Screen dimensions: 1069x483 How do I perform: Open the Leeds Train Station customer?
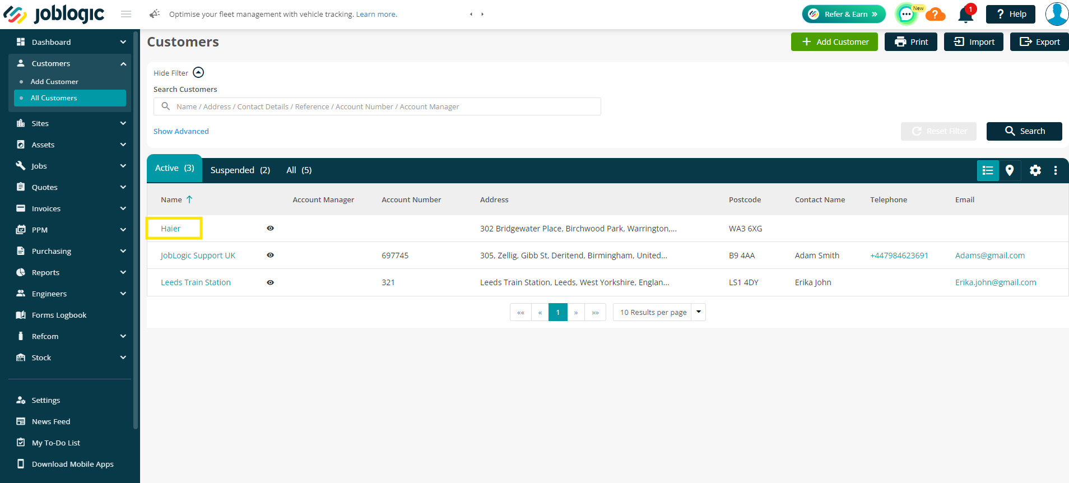[x=196, y=282]
